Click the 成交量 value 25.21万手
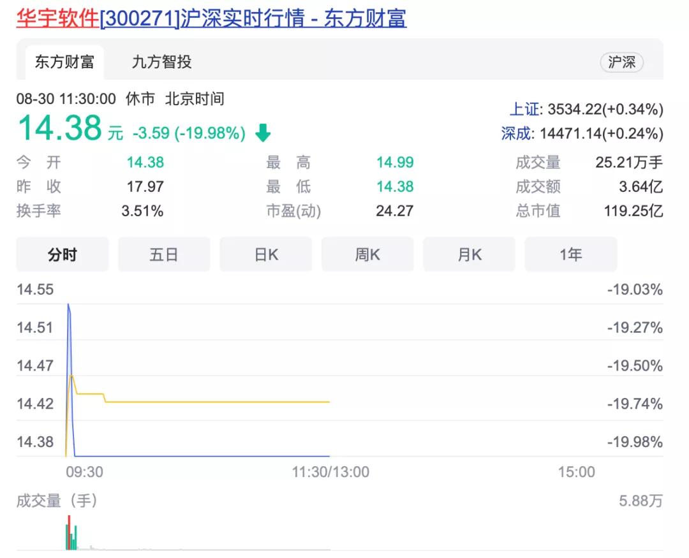This screenshot has width=689, height=558. click(629, 162)
